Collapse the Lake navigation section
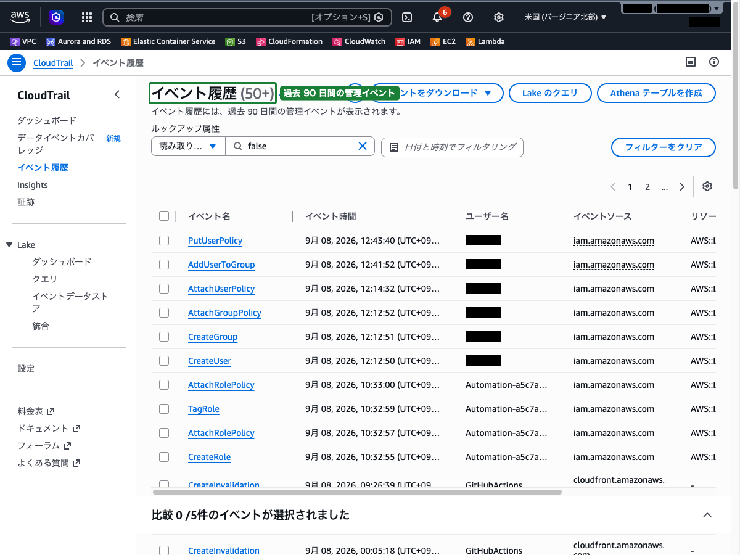 [x=9, y=245]
